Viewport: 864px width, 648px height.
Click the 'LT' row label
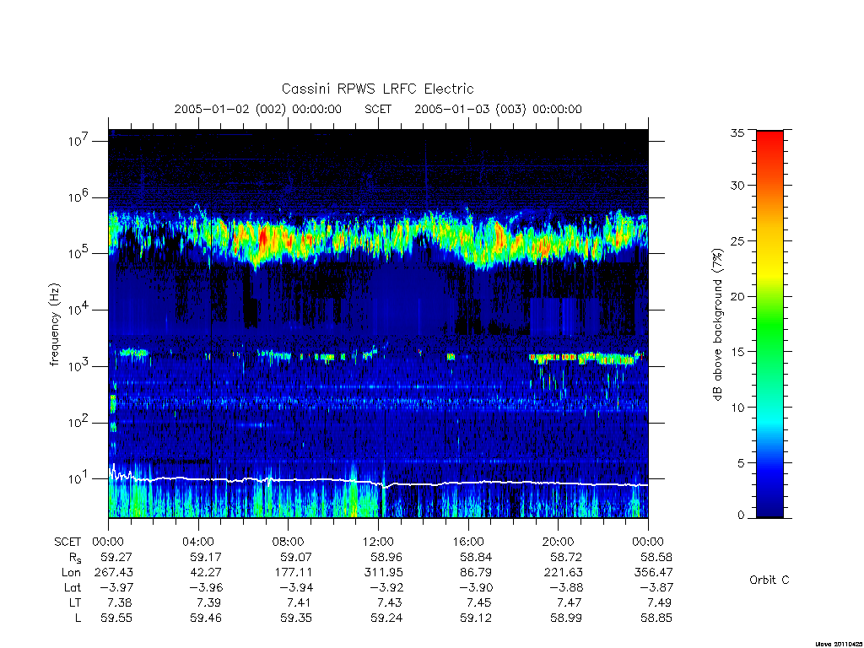point(75,602)
